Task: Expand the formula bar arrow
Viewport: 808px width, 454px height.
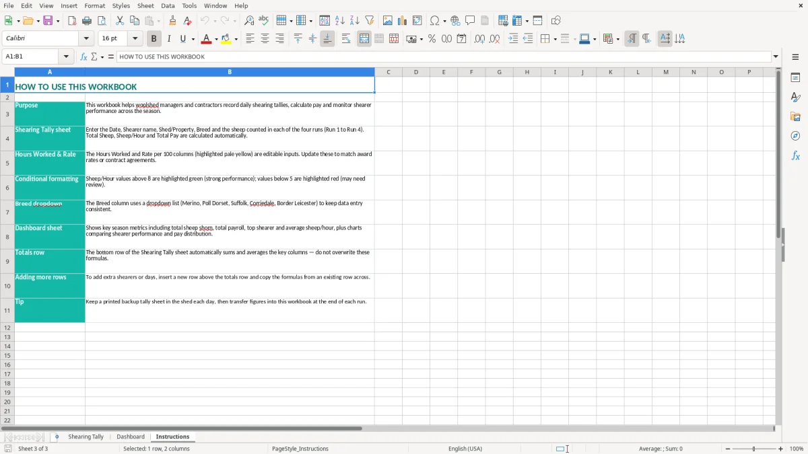Action: click(x=776, y=57)
